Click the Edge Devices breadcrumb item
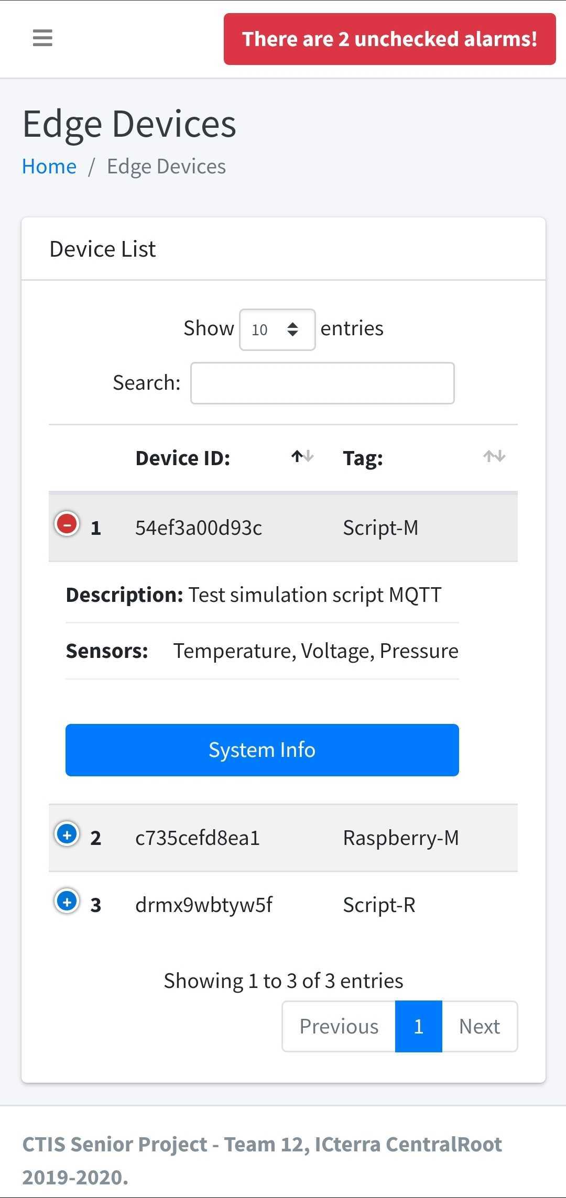This screenshot has width=566, height=1198. 166,167
